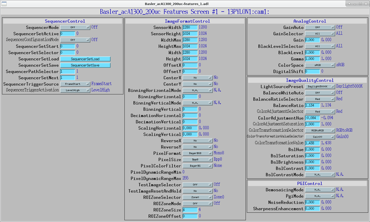The height and width of the screenshot is (222, 370).
Task: Click the ROIZoneSize input field
Action: (190, 210)
